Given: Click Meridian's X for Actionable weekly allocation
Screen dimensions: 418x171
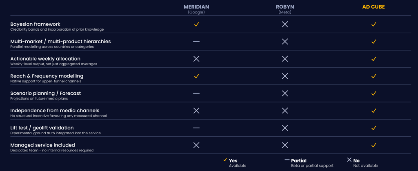Looking at the screenshot, I should click(x=196, y=59).
